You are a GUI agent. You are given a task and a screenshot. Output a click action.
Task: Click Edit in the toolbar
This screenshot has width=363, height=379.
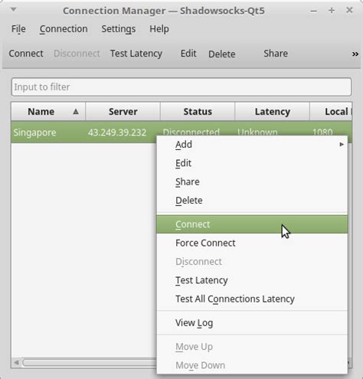(188, 54)
